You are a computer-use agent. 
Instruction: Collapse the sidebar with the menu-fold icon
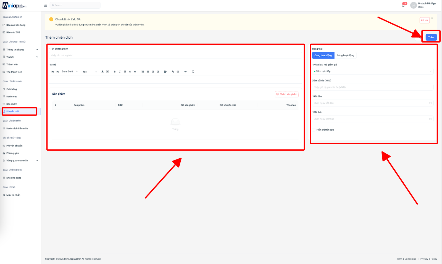[45, 5]
